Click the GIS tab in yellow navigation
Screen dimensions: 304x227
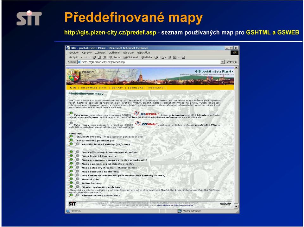tap(73, 88)
